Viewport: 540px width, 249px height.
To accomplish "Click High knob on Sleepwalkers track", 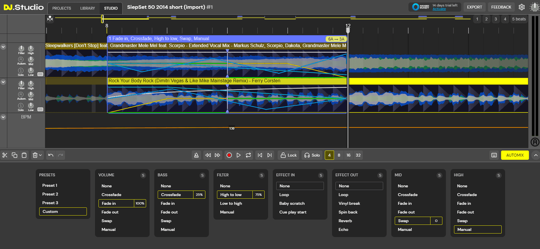I will click(x=31, y=48).
